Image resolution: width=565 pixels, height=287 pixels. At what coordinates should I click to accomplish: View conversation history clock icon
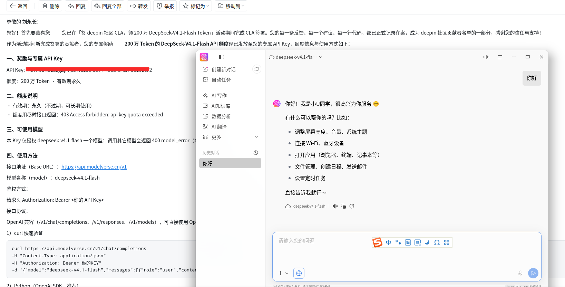(256, 153)
